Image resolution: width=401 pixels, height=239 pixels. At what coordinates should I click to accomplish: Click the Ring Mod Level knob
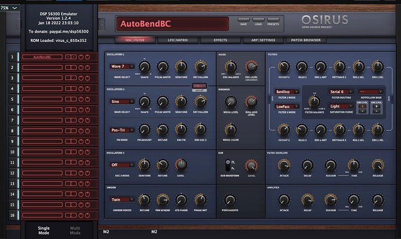252,102
